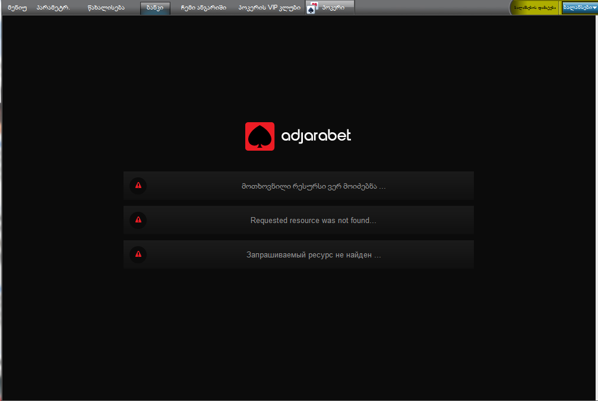Select the ბანკი bank tab
The image size is (598, 401).
pos(155,8)
